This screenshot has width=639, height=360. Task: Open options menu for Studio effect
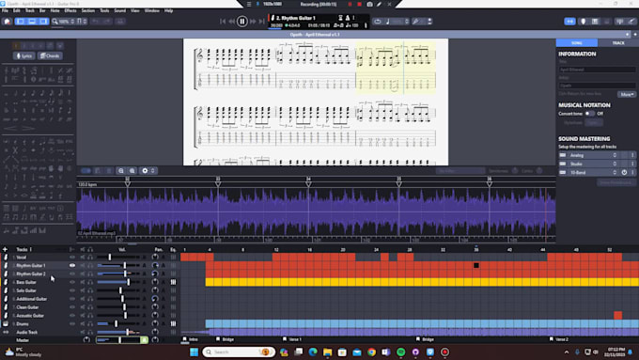pos(632,164)
